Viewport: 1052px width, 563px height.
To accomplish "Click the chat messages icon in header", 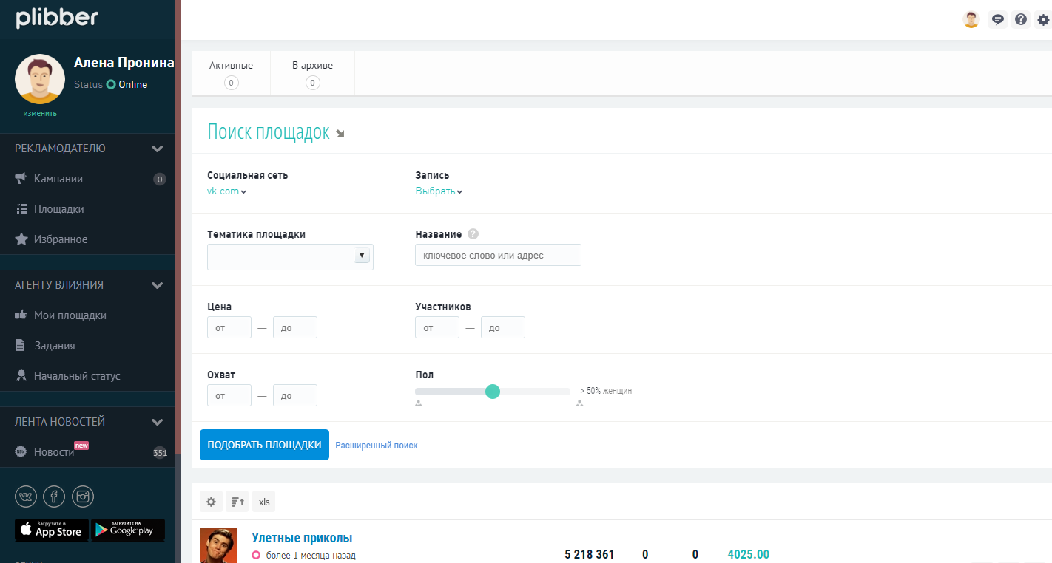I will pos(997,20).
